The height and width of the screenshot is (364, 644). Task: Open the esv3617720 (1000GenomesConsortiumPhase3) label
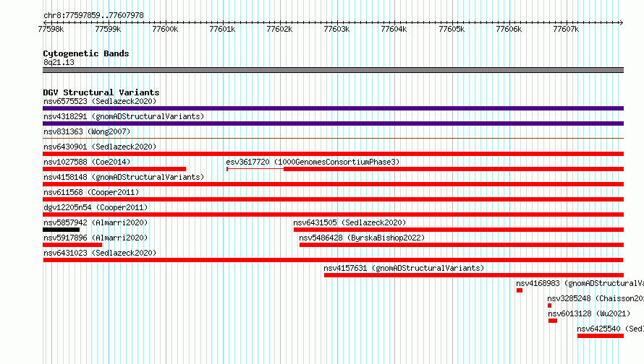point(313,162)
